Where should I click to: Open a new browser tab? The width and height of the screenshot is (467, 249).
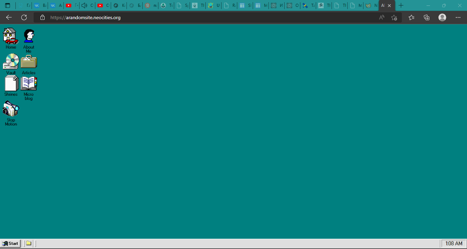coord(401,5)
